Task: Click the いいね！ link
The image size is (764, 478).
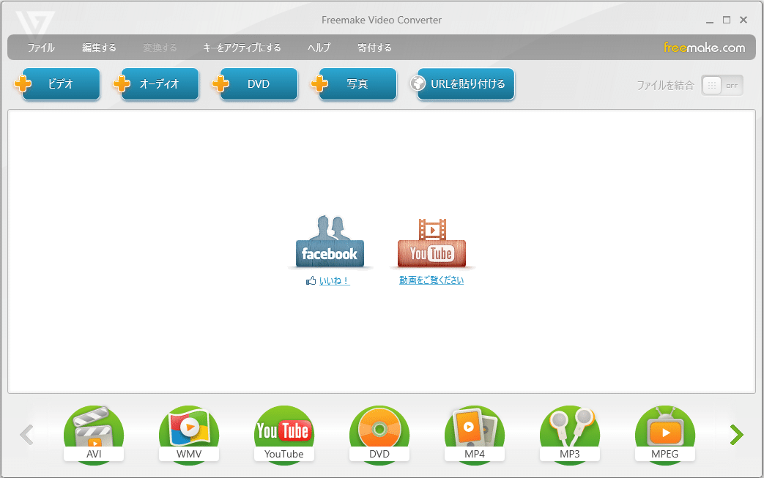Action: (334, 281)
